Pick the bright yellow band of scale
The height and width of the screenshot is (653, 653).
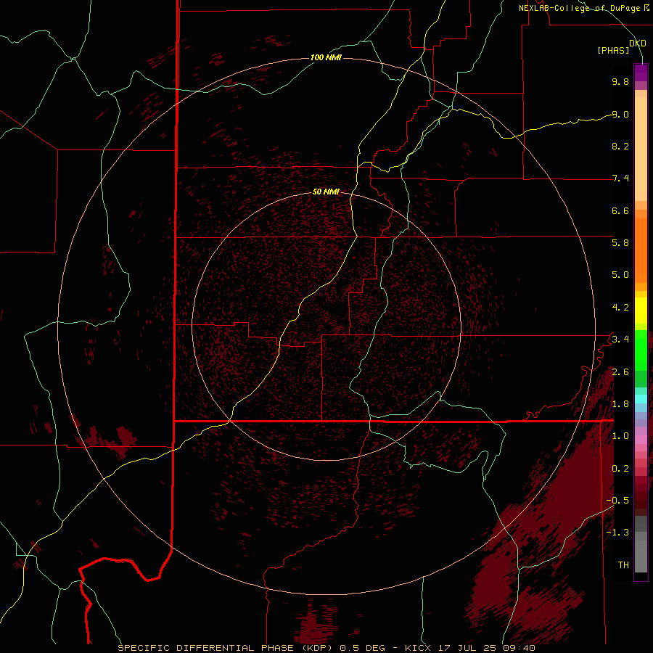(641, 311)
